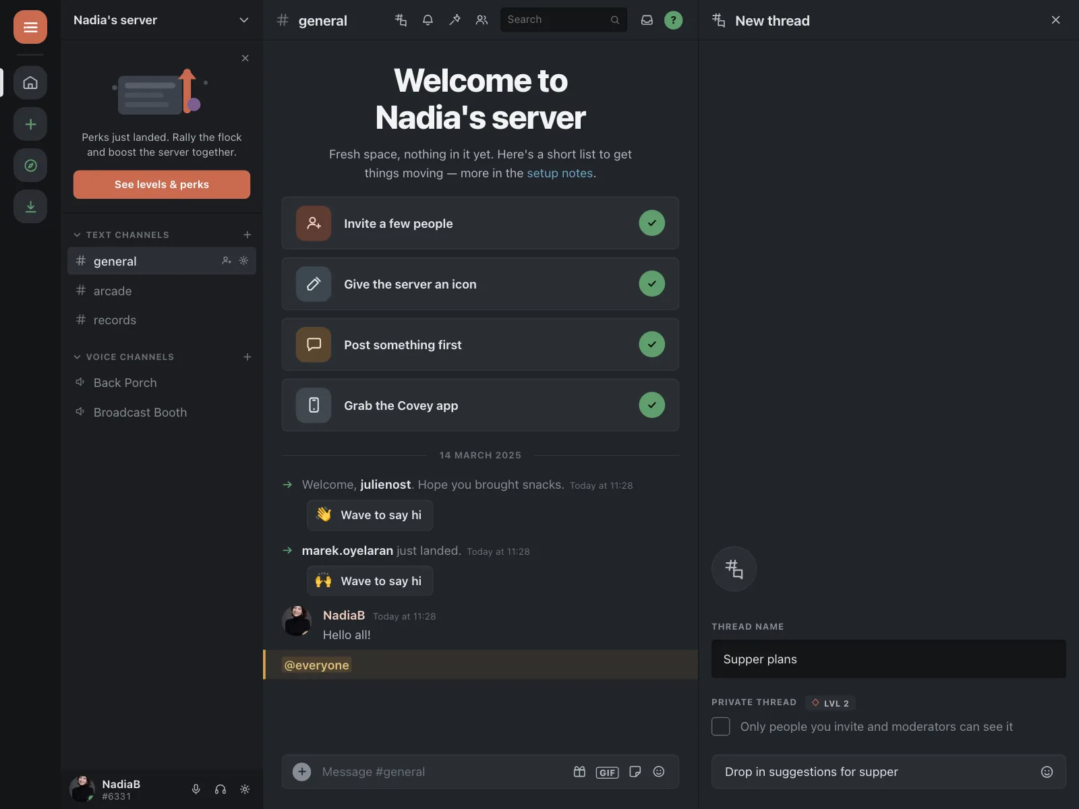Open the NadiaB user profile panel
Viewport: 1079px width, 809px height.
[105, 789]
